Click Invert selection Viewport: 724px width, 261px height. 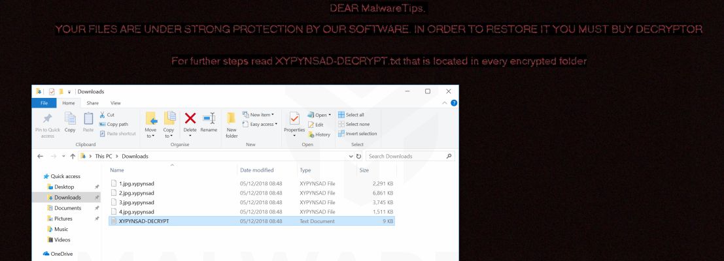pos(357,134)
